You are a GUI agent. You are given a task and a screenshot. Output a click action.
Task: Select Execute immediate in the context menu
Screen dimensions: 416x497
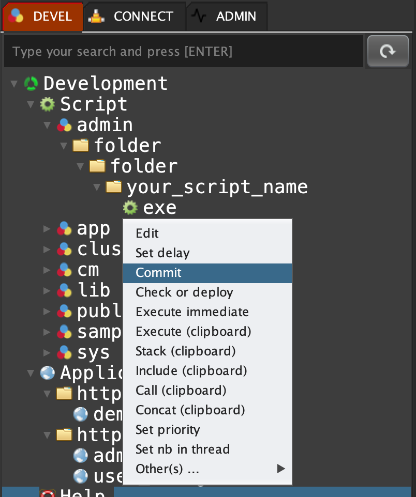[x=192, y=312]
